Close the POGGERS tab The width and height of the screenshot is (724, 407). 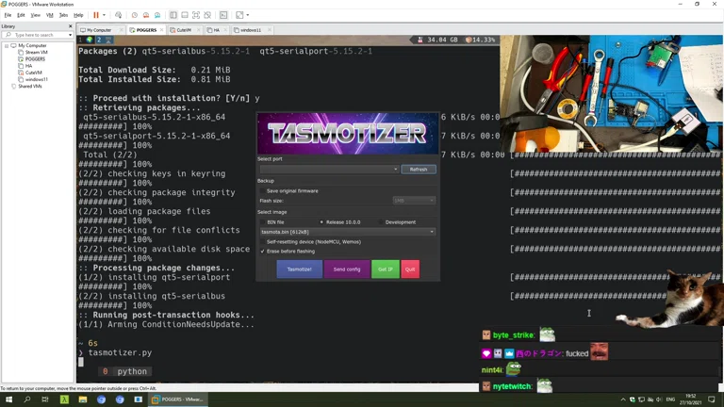[161, 30]
